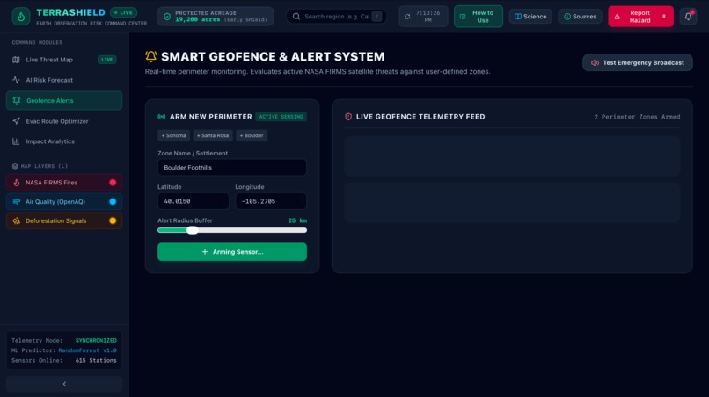
Task: Click the ACTIVE SENSING badge
Action: pos(281,117)
